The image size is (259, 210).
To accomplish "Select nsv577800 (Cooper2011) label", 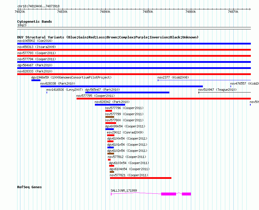I will pyautogui.click(x=124, y=120).
